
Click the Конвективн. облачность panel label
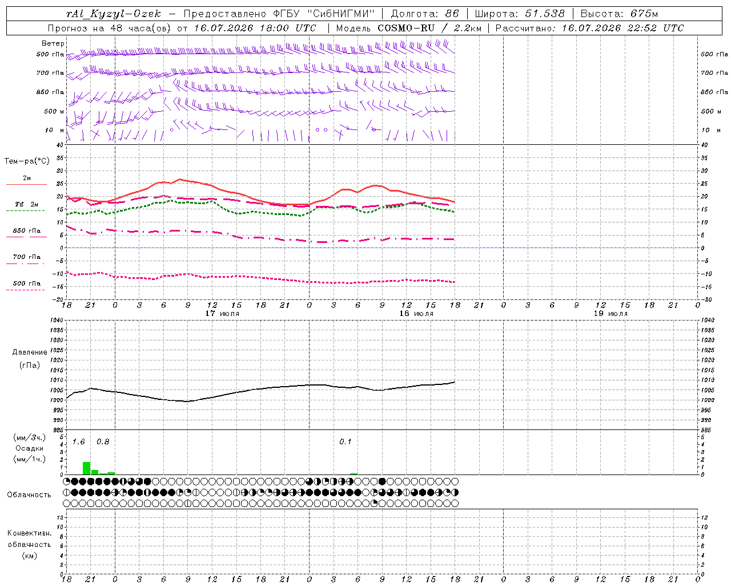click(x=29, y=539)
